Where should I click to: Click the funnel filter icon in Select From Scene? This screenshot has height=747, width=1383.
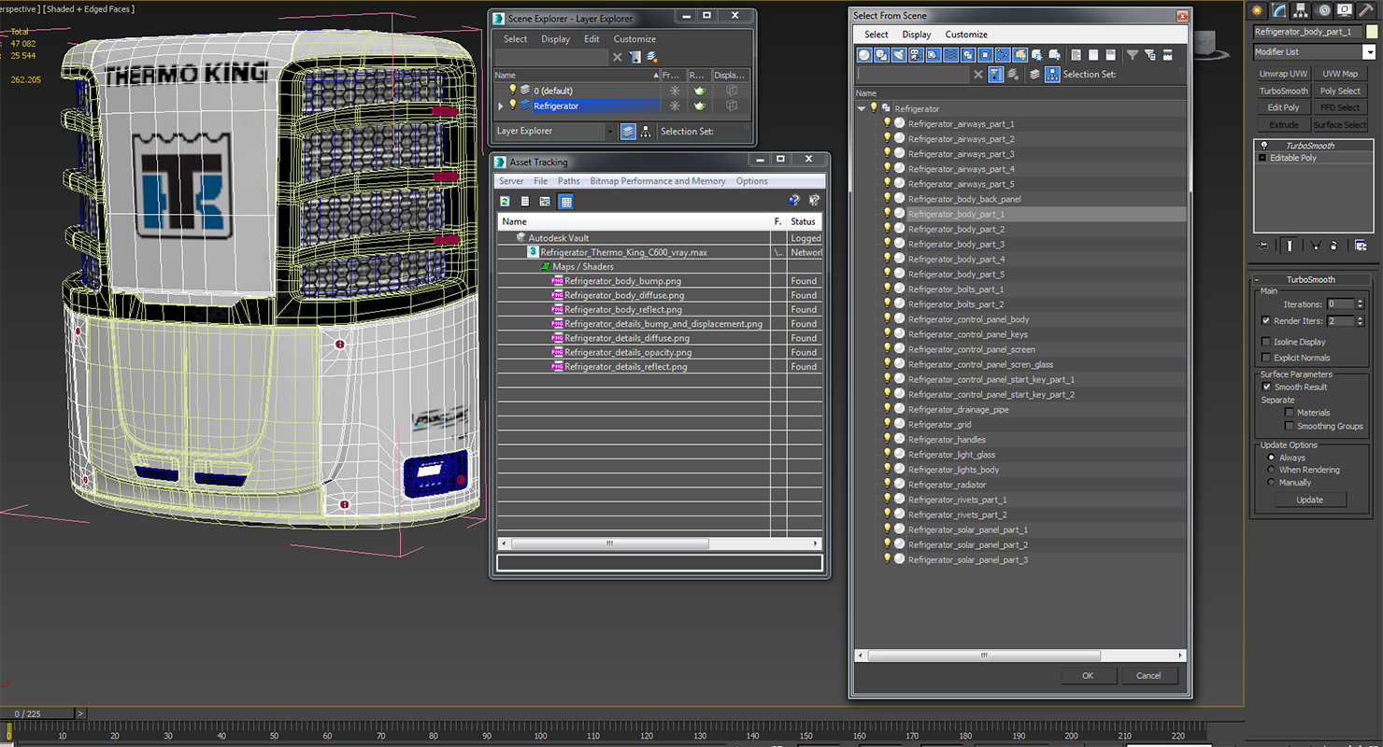tap(1132, 55)
